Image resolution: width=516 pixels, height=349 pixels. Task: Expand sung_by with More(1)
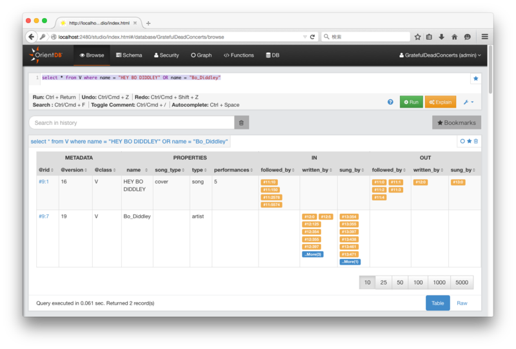tap(350, 261)
